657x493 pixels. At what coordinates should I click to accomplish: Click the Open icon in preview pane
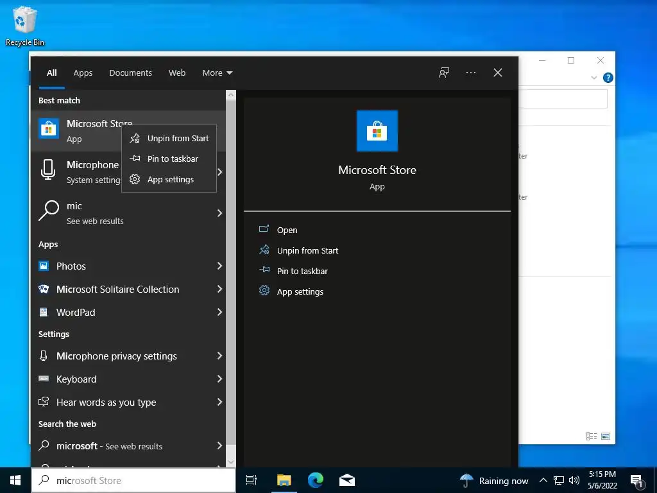coord(264,229)
